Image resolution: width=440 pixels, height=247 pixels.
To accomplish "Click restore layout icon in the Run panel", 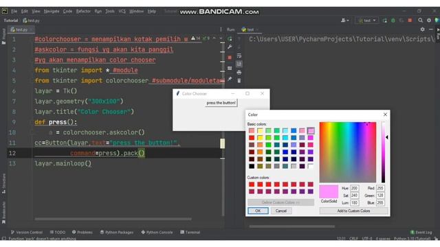I will (x=230, y=68).
